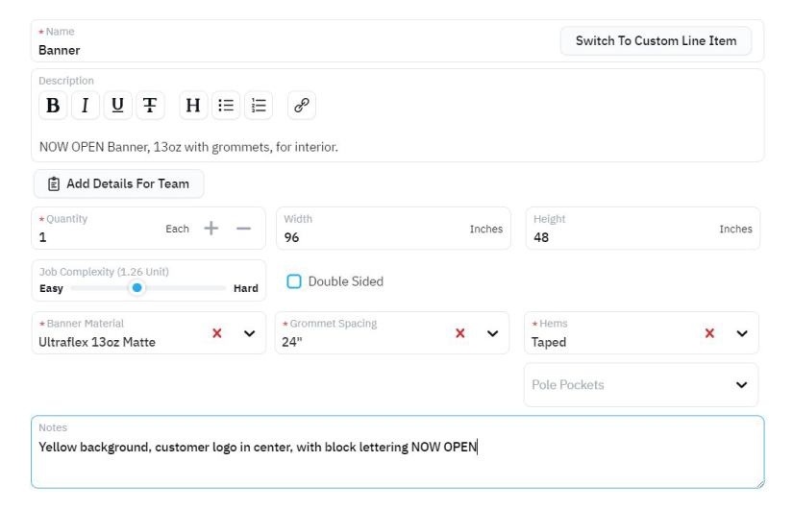The width and height of the screenshot is (793, 510).
Task: Click Add Details For Team button
Action: click(x=119, y=183)
